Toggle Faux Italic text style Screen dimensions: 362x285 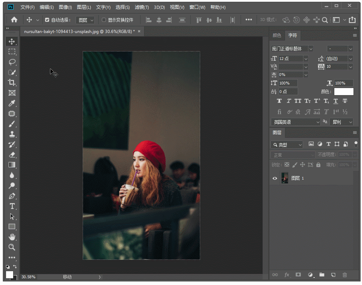click(289, 101)
